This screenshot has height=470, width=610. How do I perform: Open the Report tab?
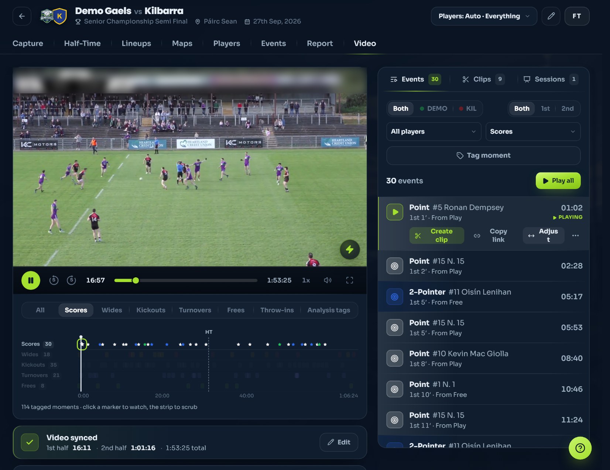point(320,44)
